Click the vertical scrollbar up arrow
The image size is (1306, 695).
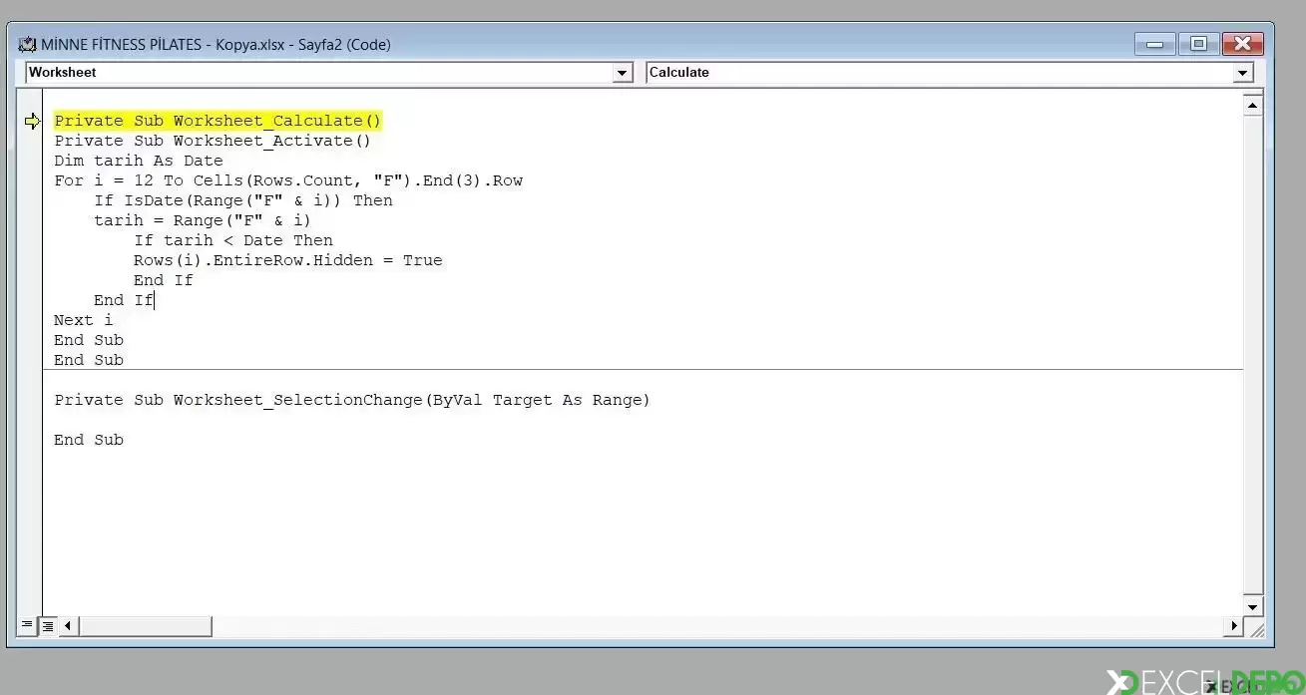[1253, 105]
